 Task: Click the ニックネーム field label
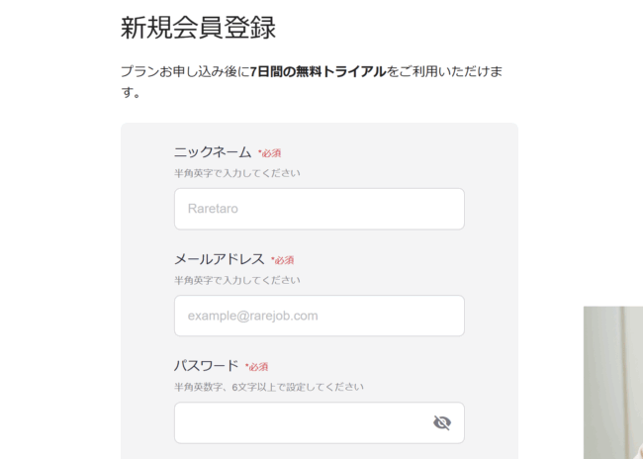213,152
